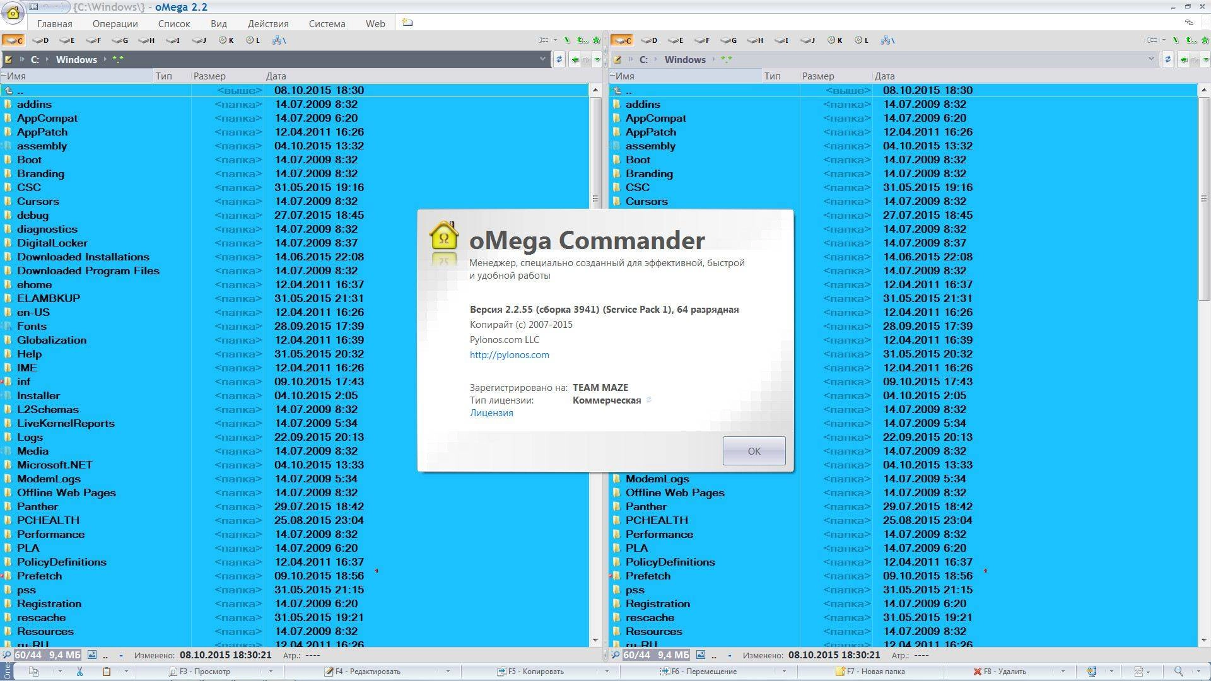Viewport: 1211px width, 681px height.
Task: Switch left panel to drive D
Action: click(40, 40)
